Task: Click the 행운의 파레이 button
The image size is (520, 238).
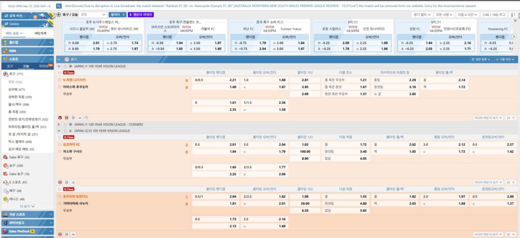Action: point(142,15)
